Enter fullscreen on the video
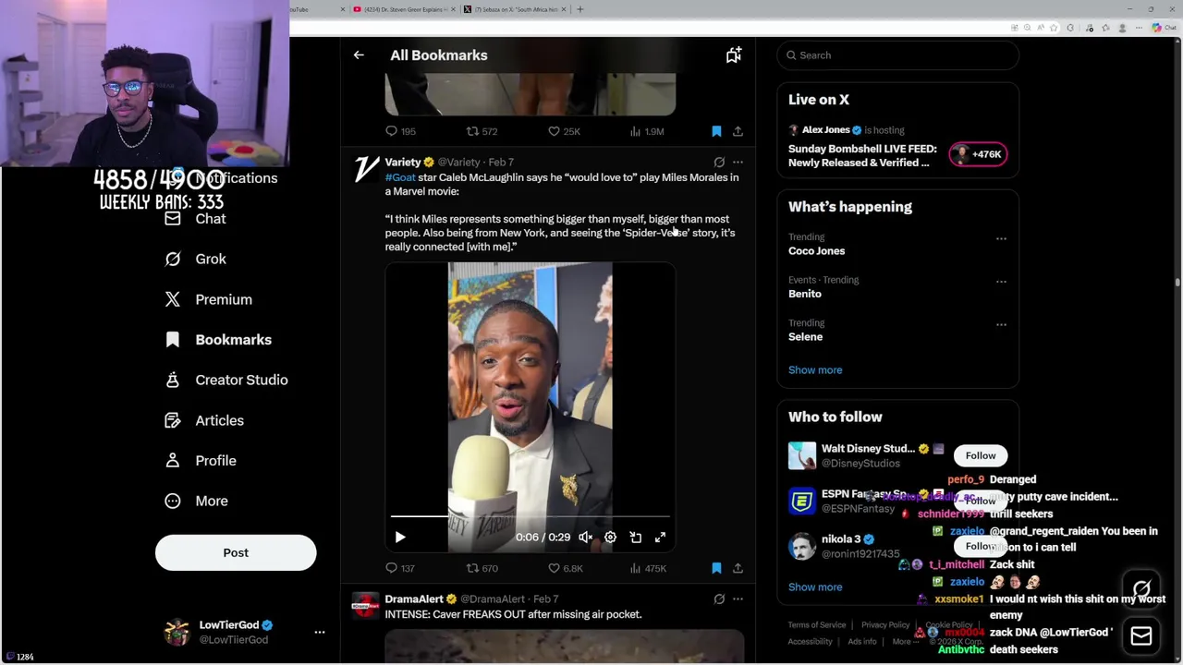This screenshot has height=665, width=1183. (660, 537)
